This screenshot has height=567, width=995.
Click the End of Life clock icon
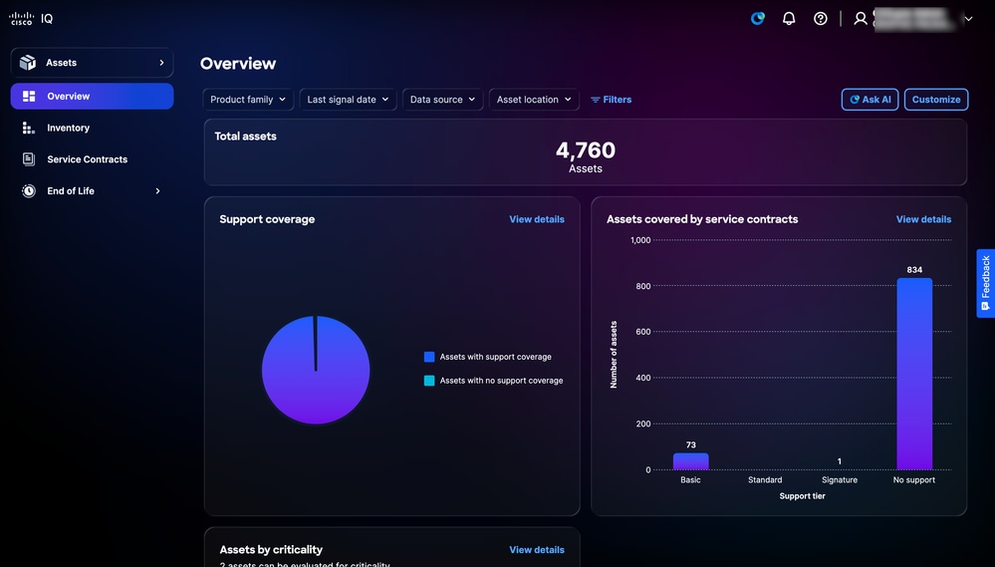click(x=29, y=190)
